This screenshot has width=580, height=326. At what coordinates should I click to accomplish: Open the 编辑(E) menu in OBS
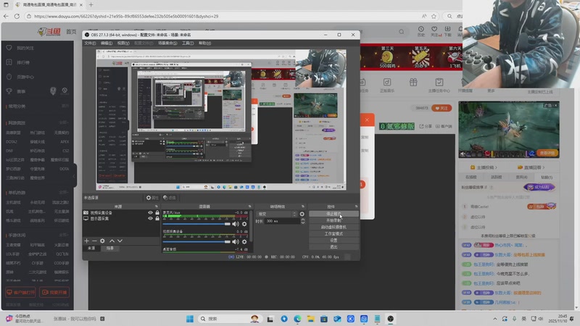107,43
